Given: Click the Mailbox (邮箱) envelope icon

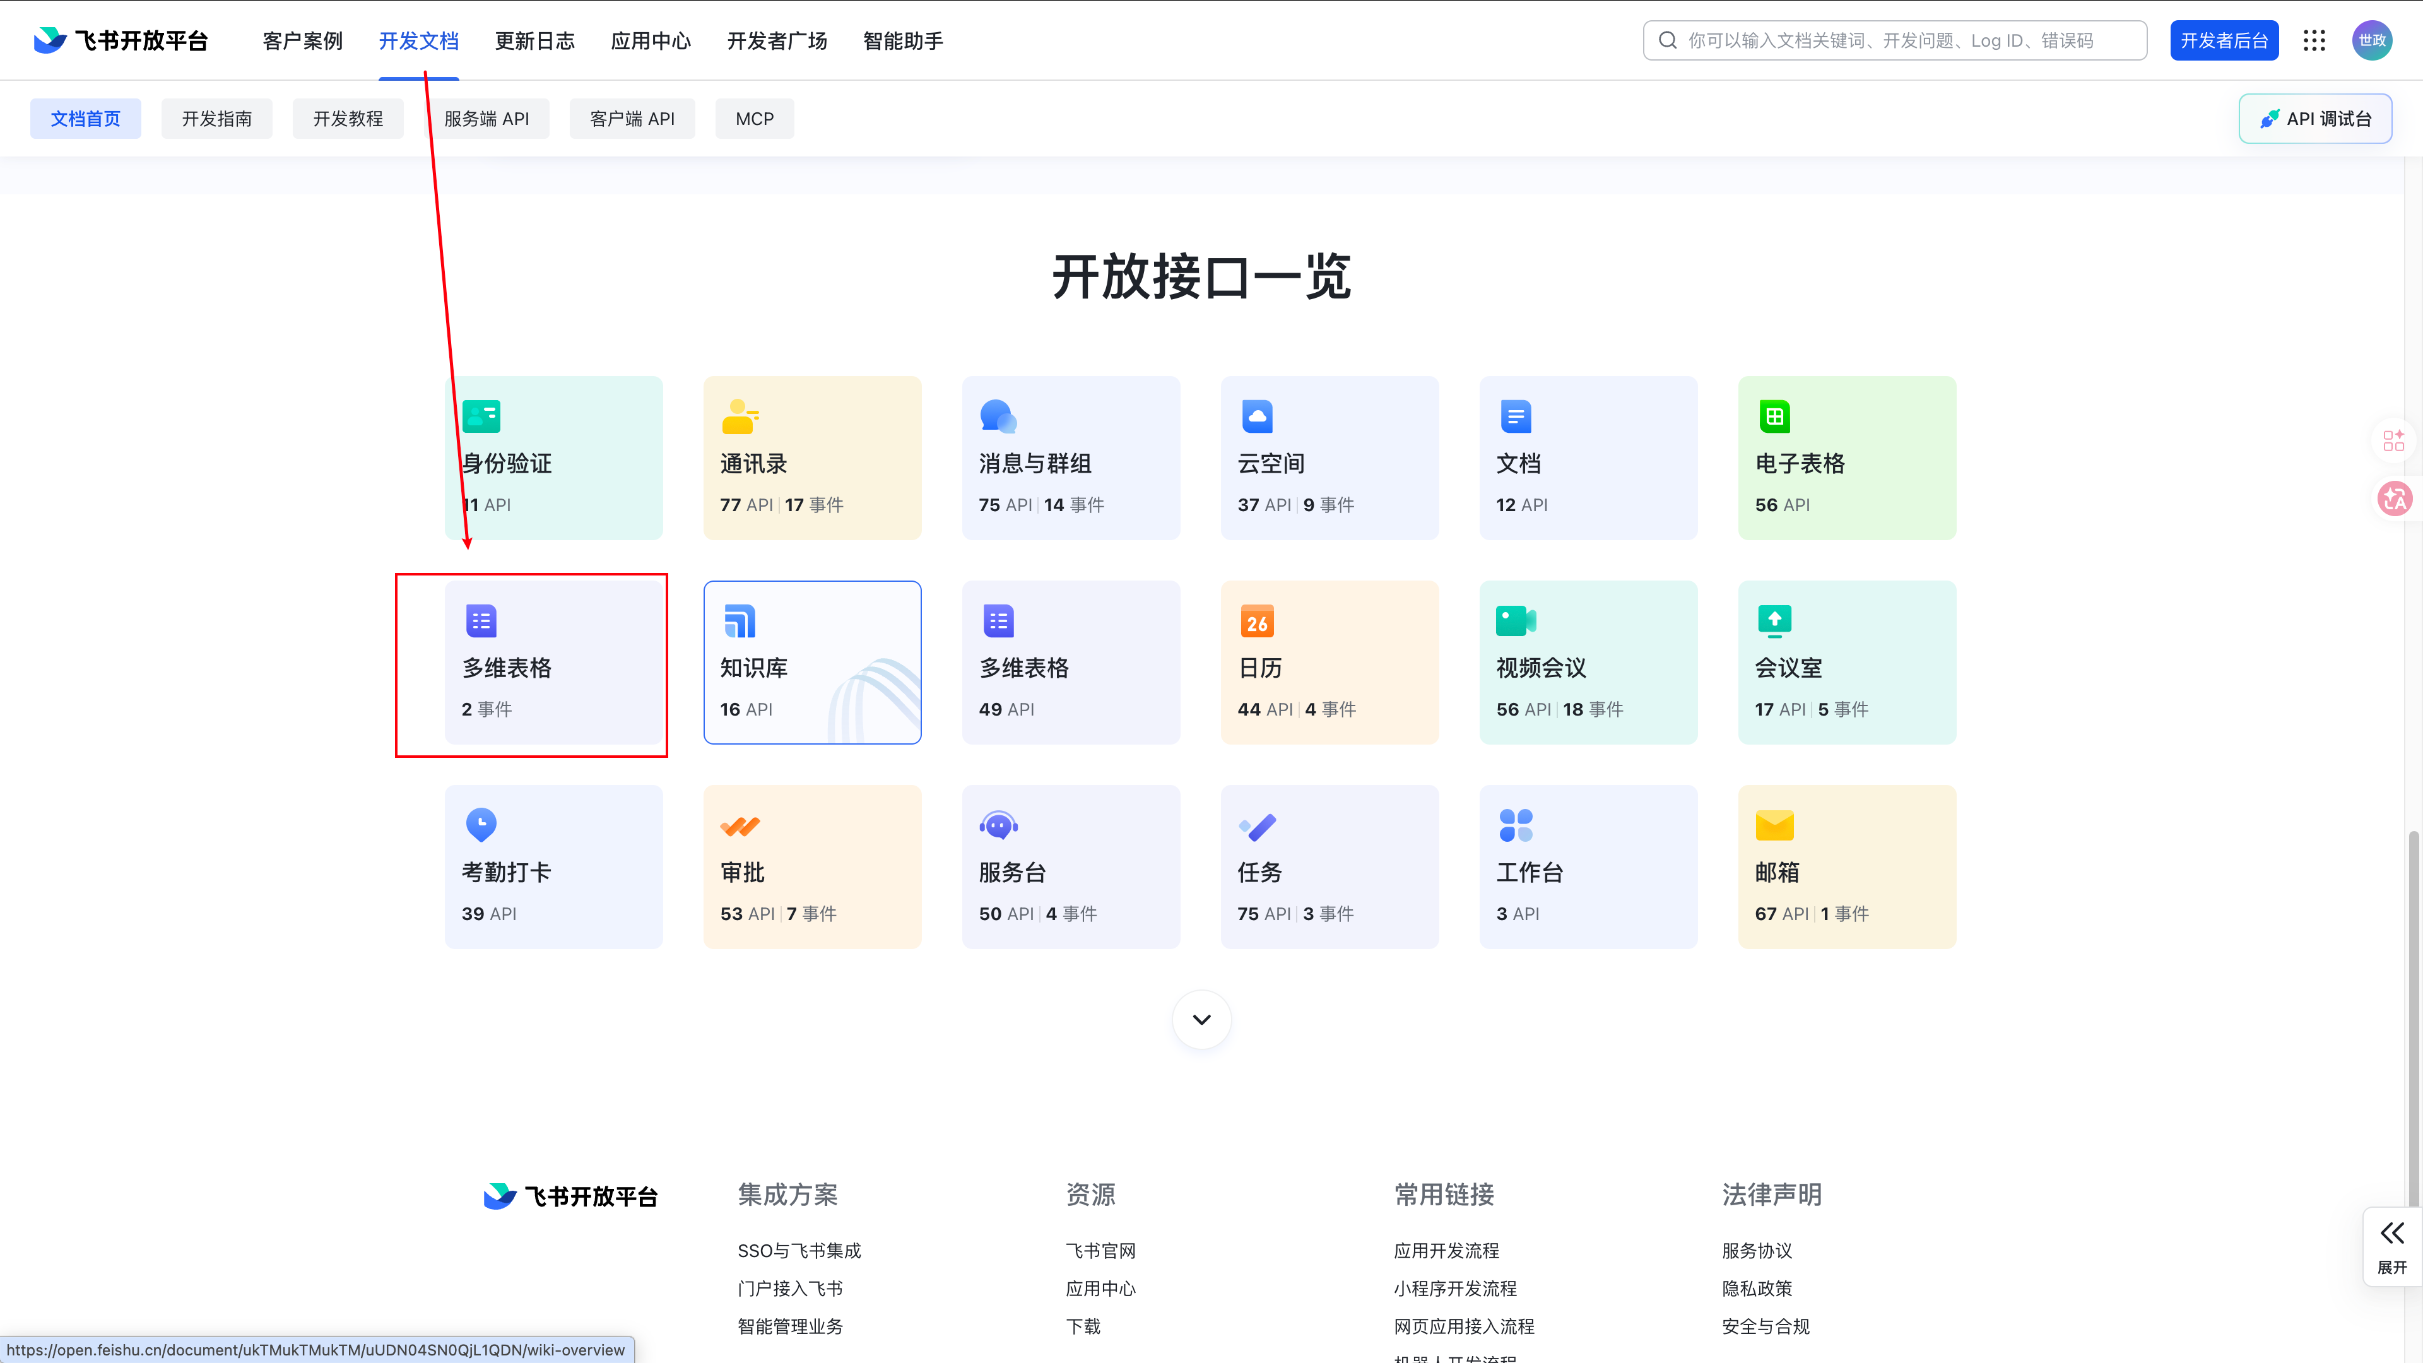Looking at the screenshot, I should (x=1774, y=825).
